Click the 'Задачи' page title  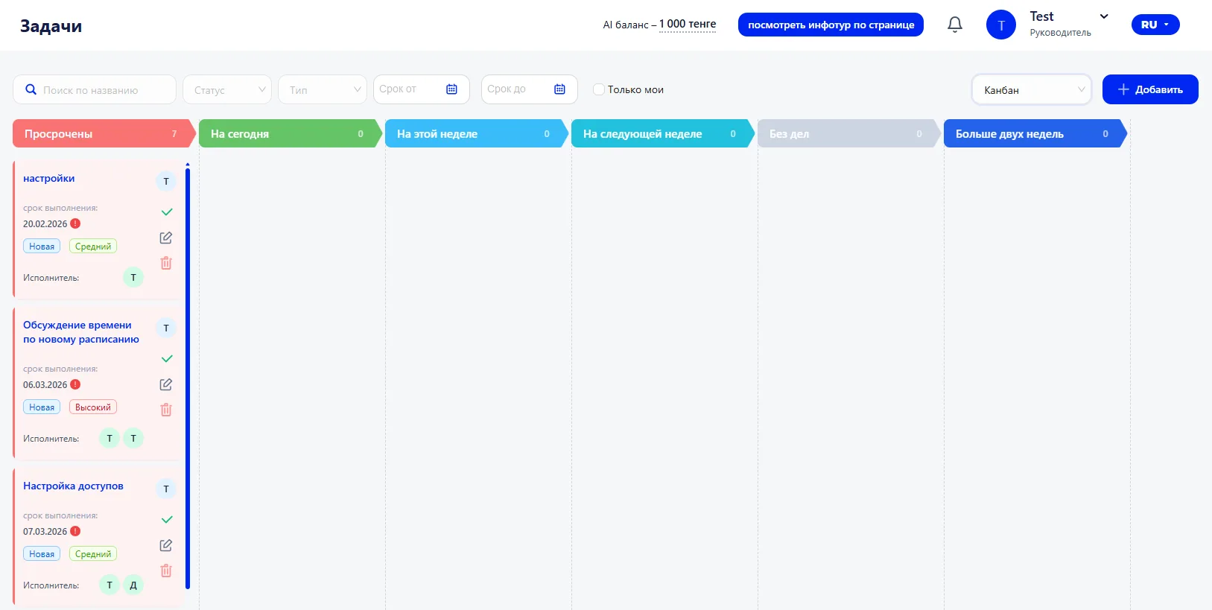coord(51,26)
